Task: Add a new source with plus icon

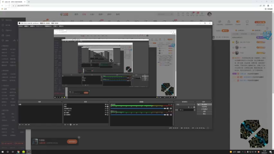Action: point(65,125)
